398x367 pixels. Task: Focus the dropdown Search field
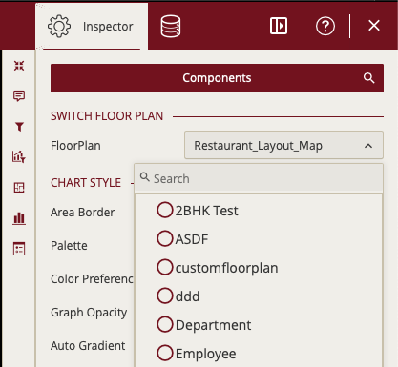259,178
